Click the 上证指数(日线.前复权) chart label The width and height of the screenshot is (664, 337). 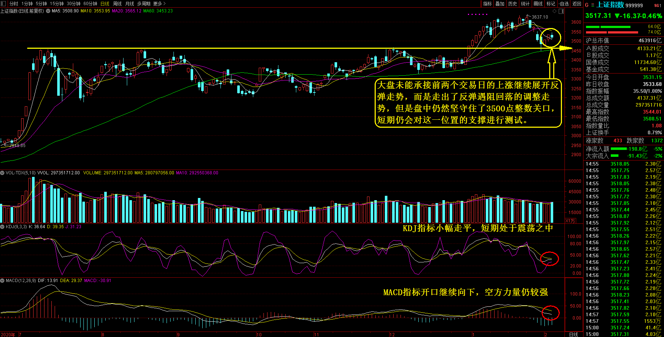22,11
